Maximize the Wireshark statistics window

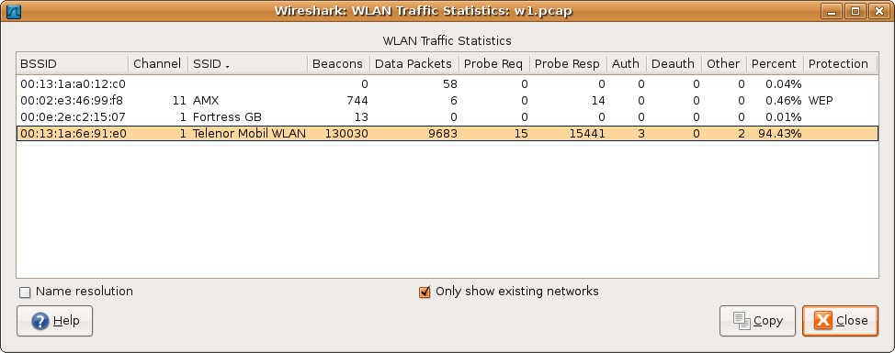855,11
